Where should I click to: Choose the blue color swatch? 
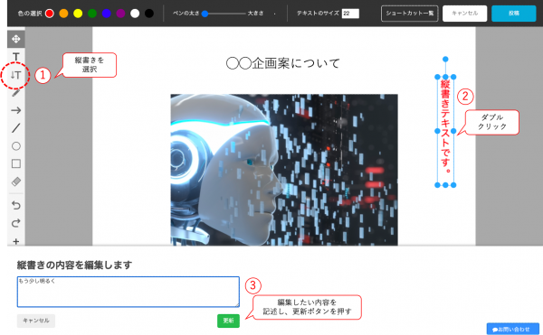point(106,14)
